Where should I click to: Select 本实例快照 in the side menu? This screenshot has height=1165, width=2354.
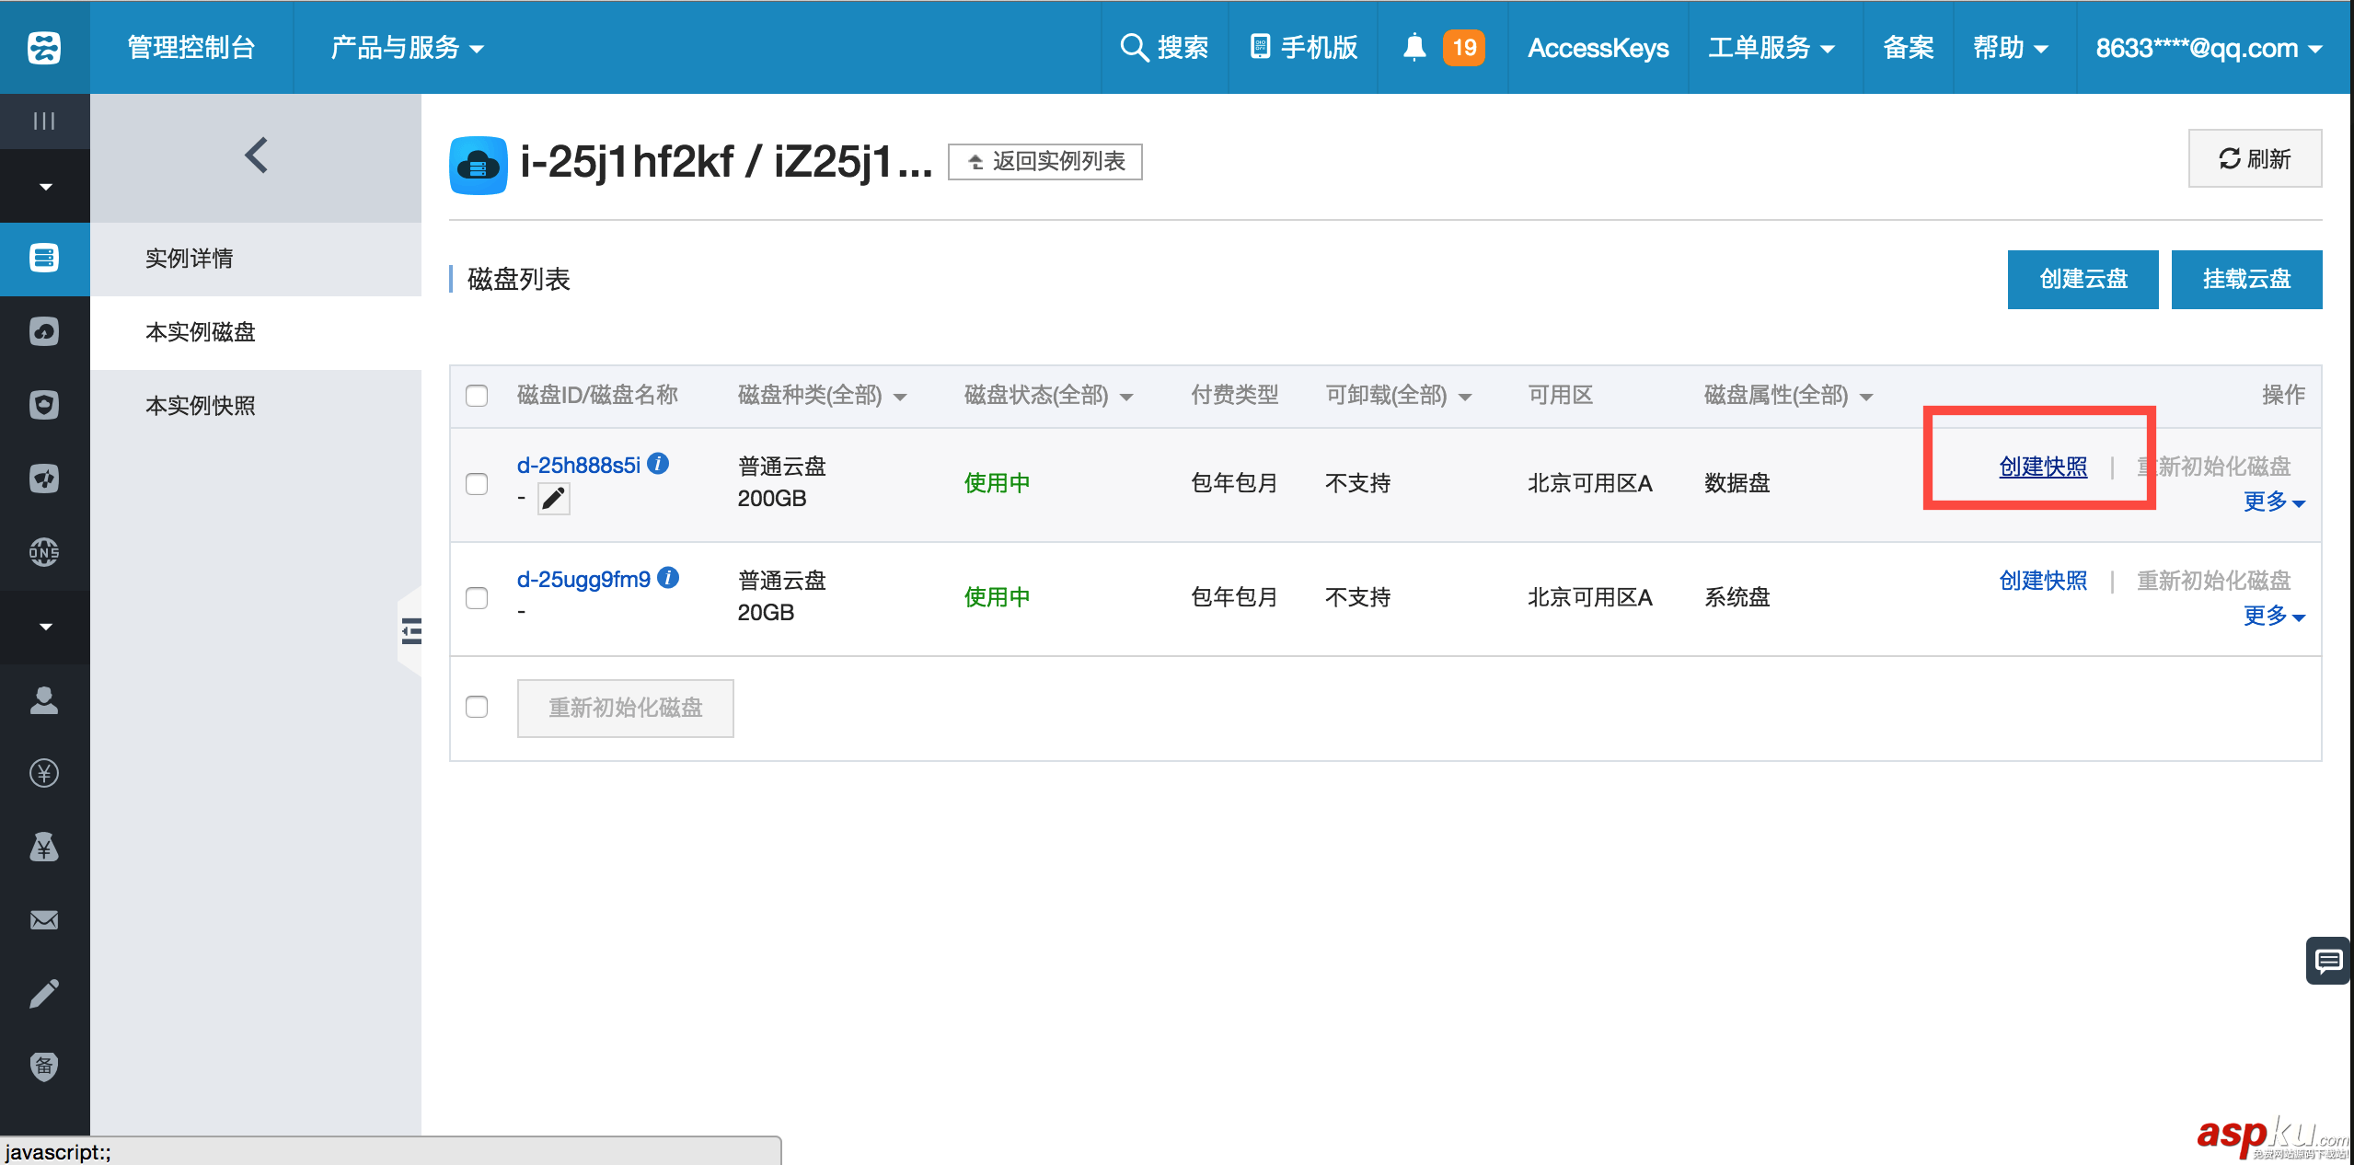pyautogui.click(x=201, y=406)
